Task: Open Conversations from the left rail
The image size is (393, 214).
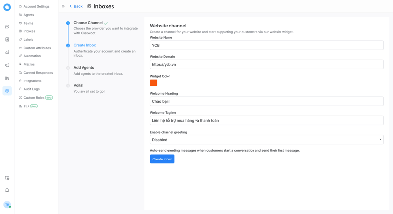Action: [x=7, y=27]
